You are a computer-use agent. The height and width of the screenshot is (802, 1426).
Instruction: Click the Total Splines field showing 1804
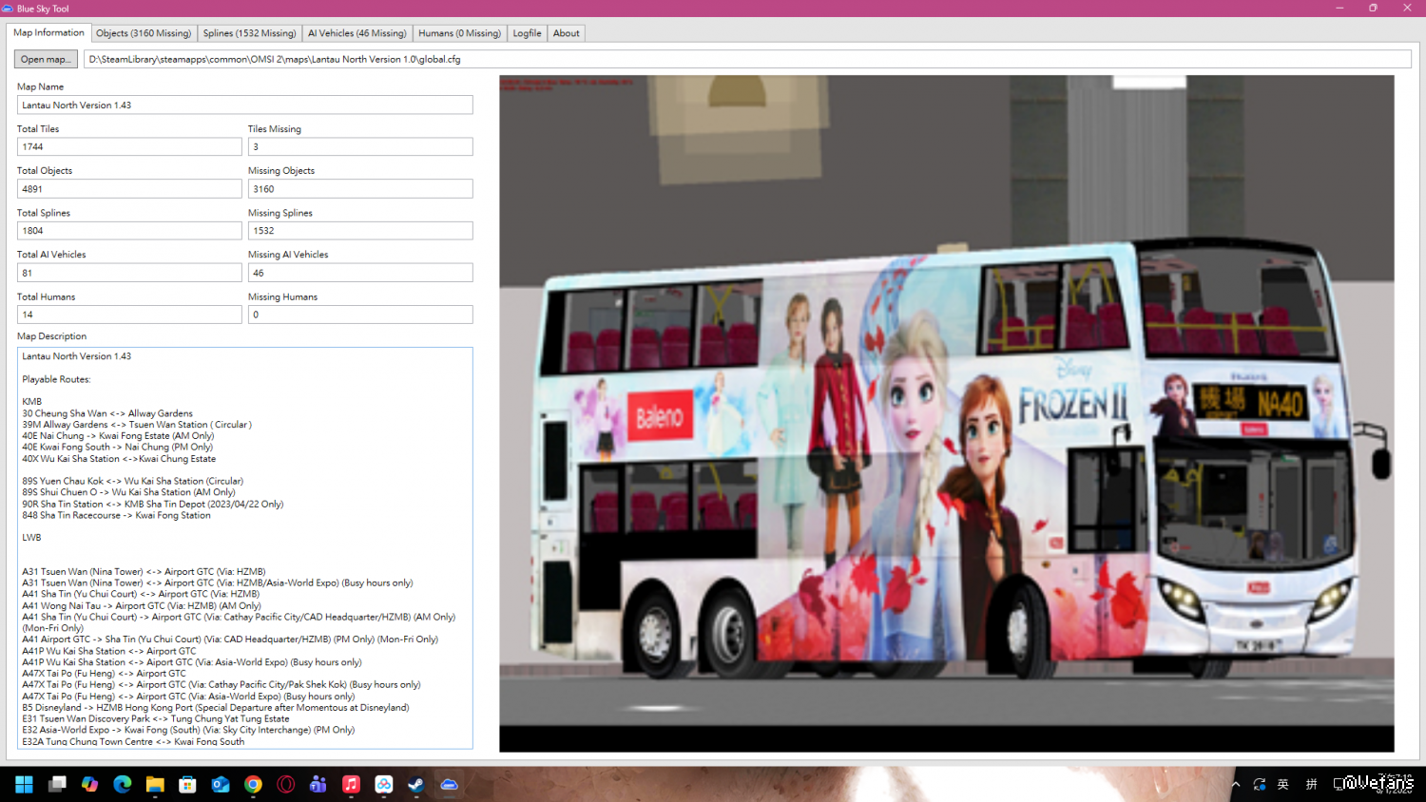click(129, 230)
